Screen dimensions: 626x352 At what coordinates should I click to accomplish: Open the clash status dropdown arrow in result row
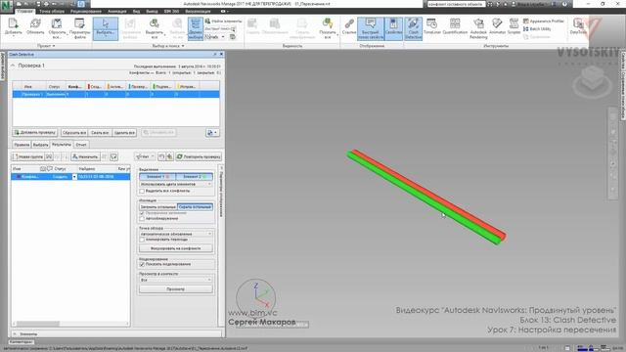tap(74, 177)
